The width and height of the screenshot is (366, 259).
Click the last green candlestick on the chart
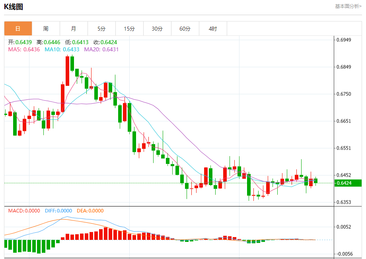point(315,181)
